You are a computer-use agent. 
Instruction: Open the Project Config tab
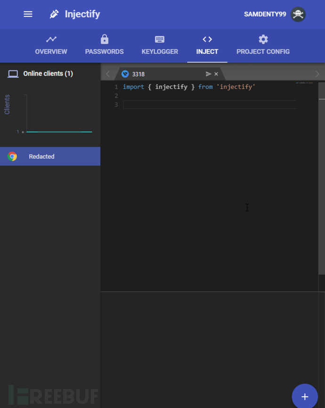click(263, 45)
